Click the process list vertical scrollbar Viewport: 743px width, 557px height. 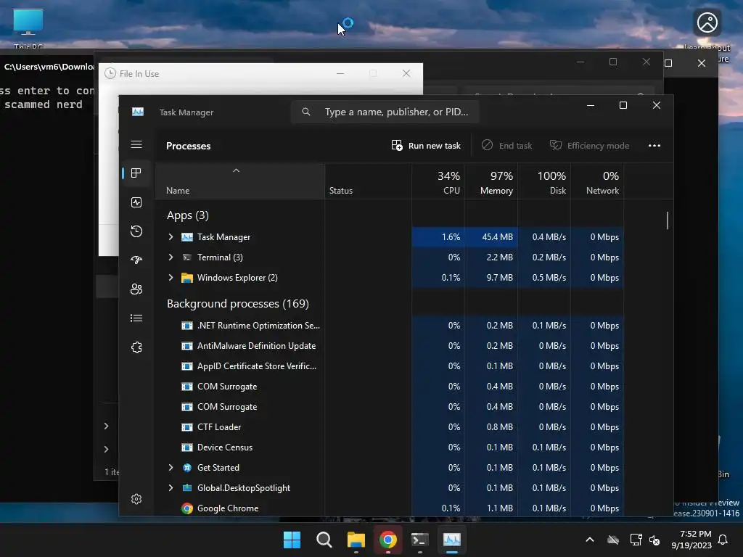point(668,220)
